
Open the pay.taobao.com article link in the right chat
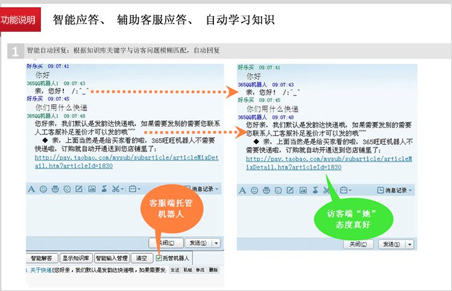(x=329, y=164)
